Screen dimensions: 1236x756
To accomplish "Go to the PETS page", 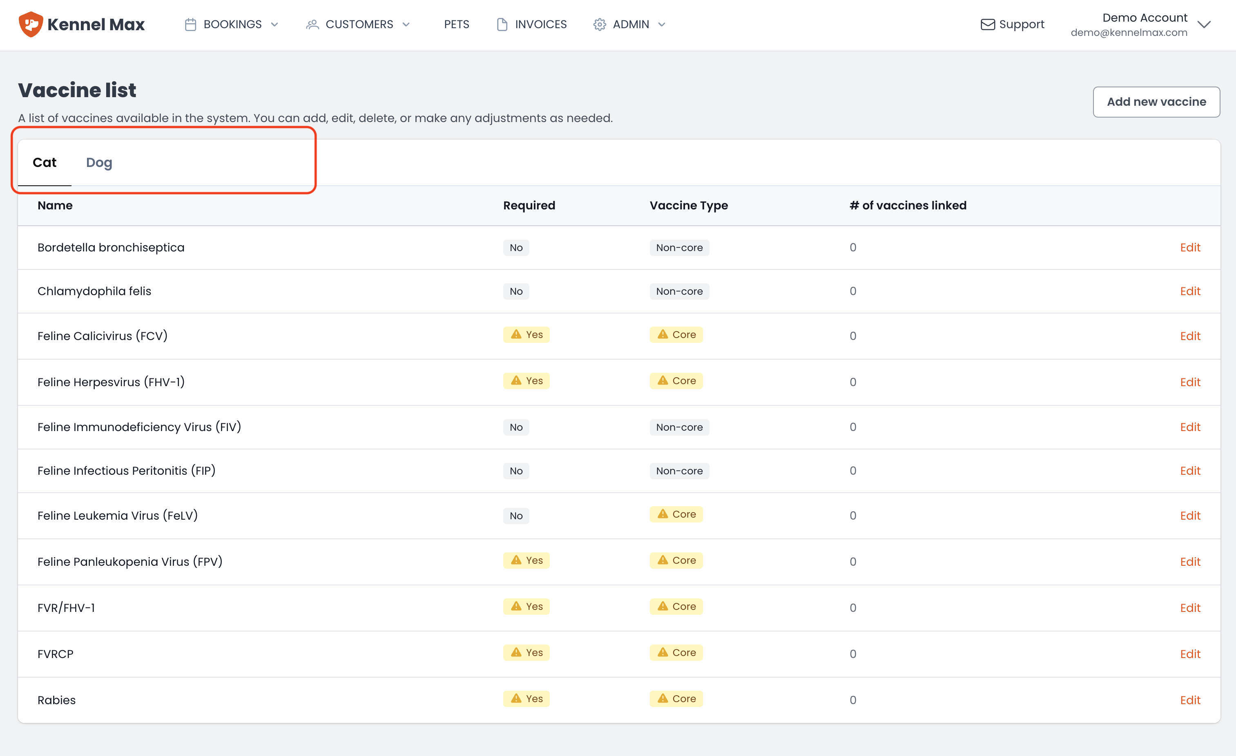I will [457, 24].
